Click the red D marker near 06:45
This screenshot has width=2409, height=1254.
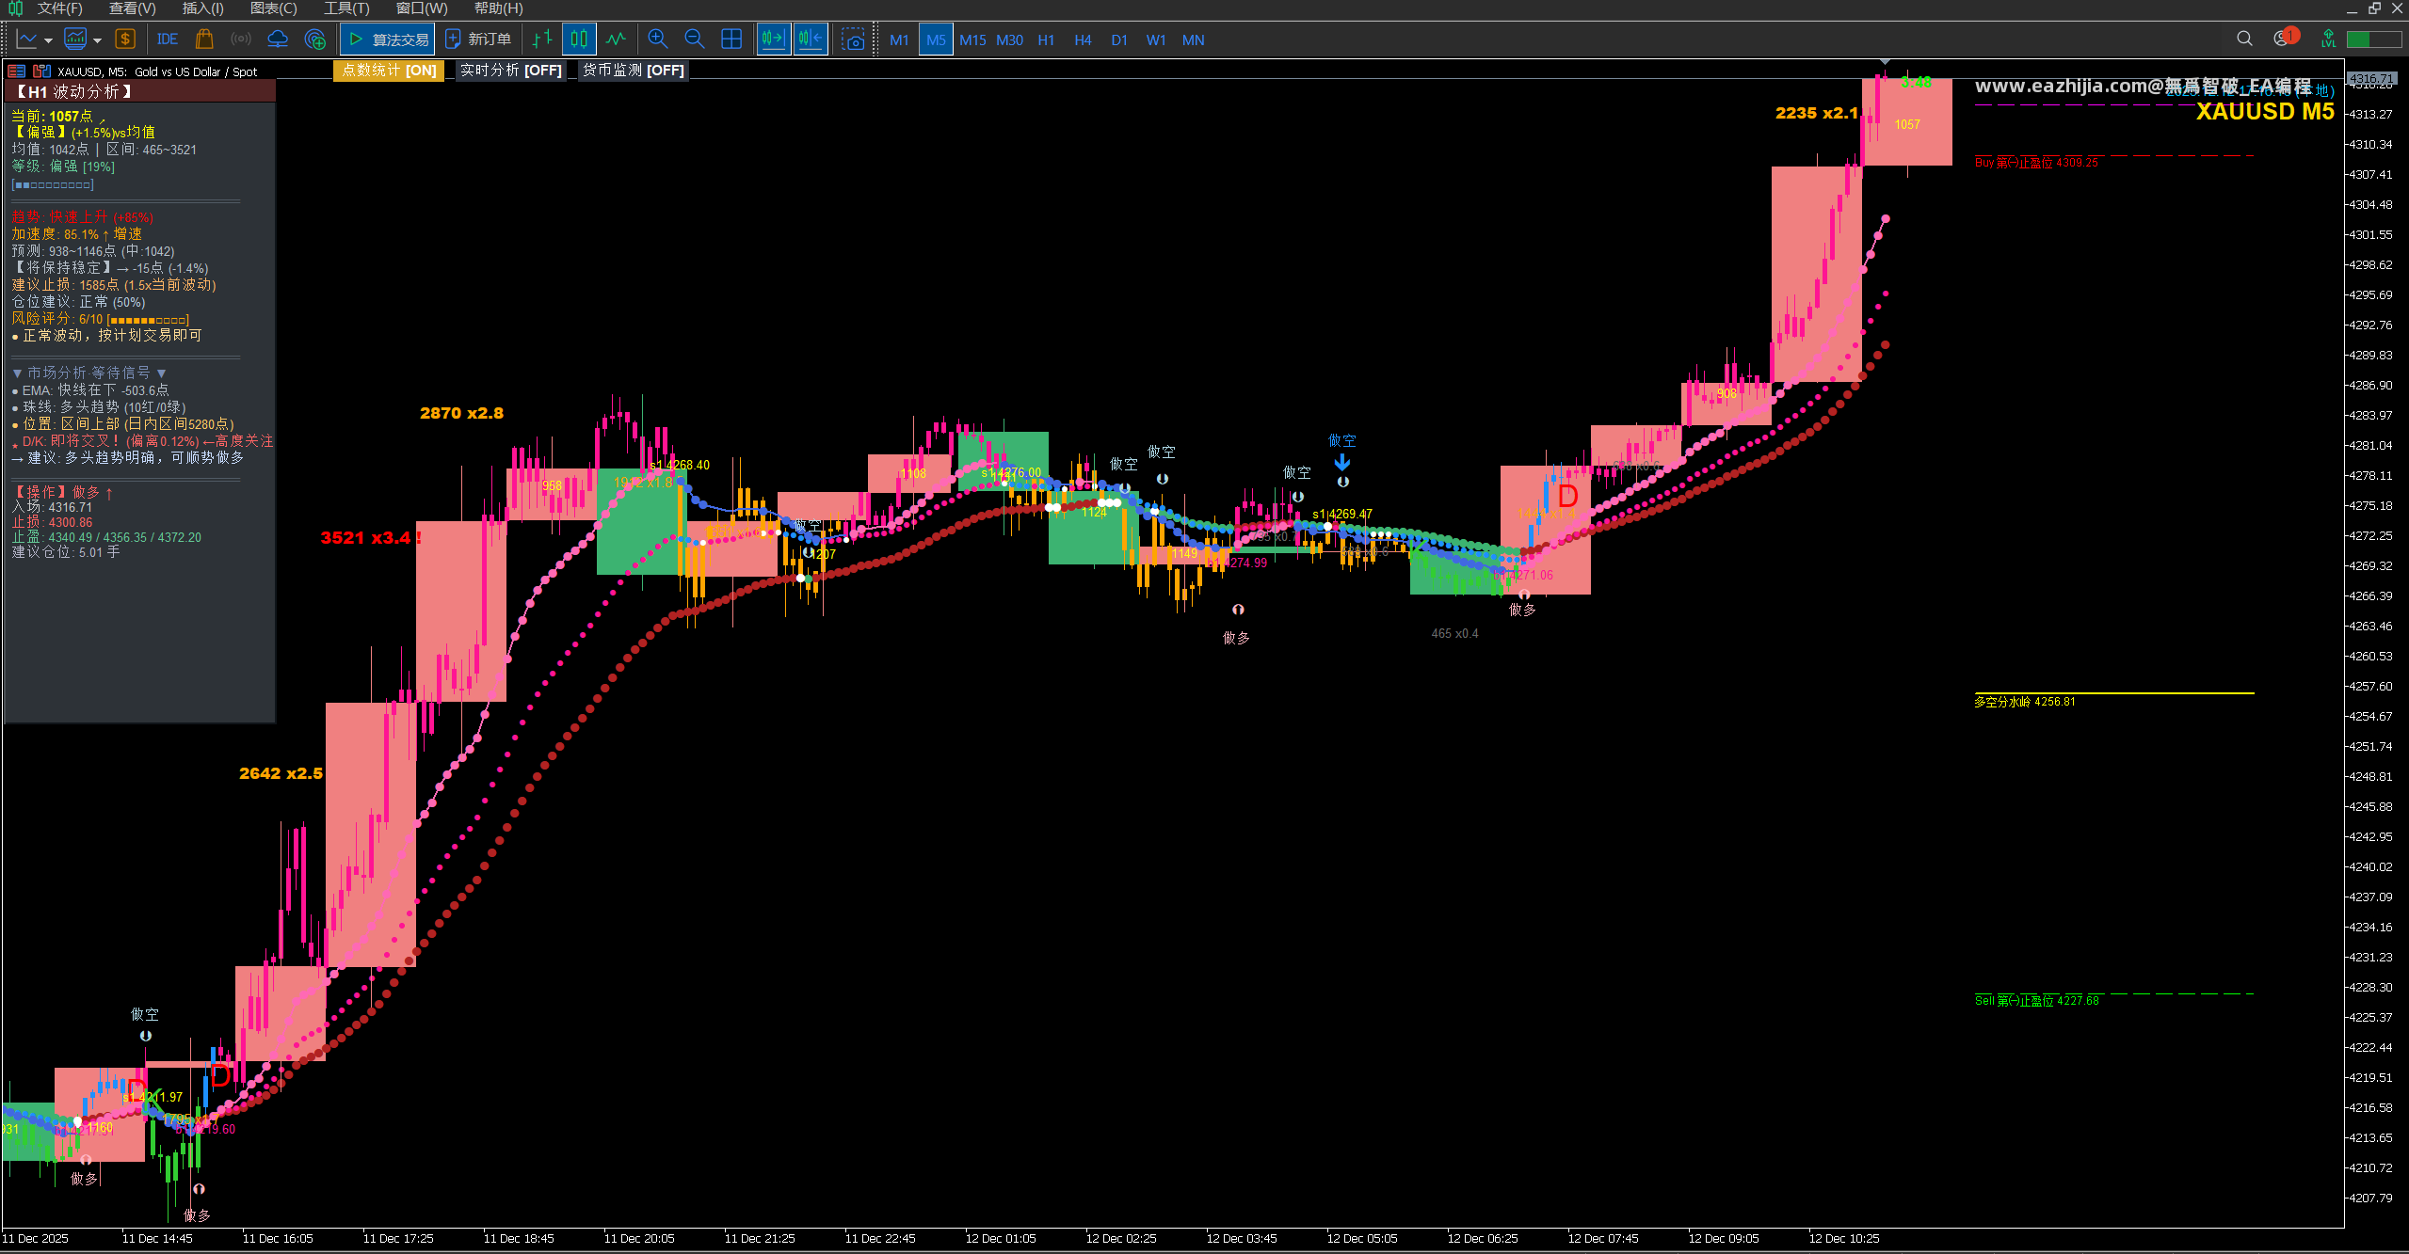pos(1567,496)
